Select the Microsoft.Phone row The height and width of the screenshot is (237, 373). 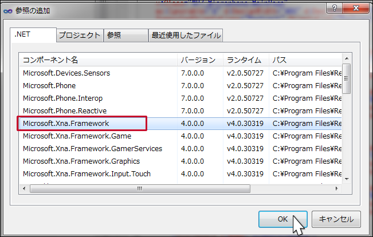(x=180, y=85)
